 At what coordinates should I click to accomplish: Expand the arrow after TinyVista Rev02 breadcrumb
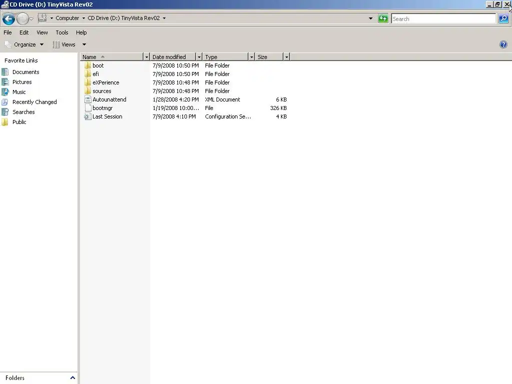(x=164, y=18)
